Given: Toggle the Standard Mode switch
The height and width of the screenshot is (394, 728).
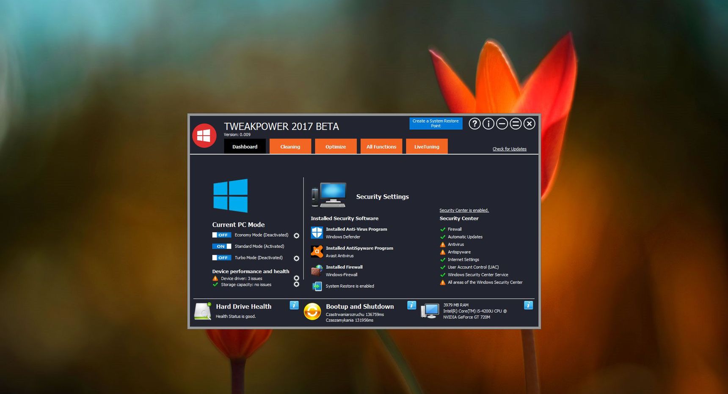Looking at the screenshot, I should [222, 246].
